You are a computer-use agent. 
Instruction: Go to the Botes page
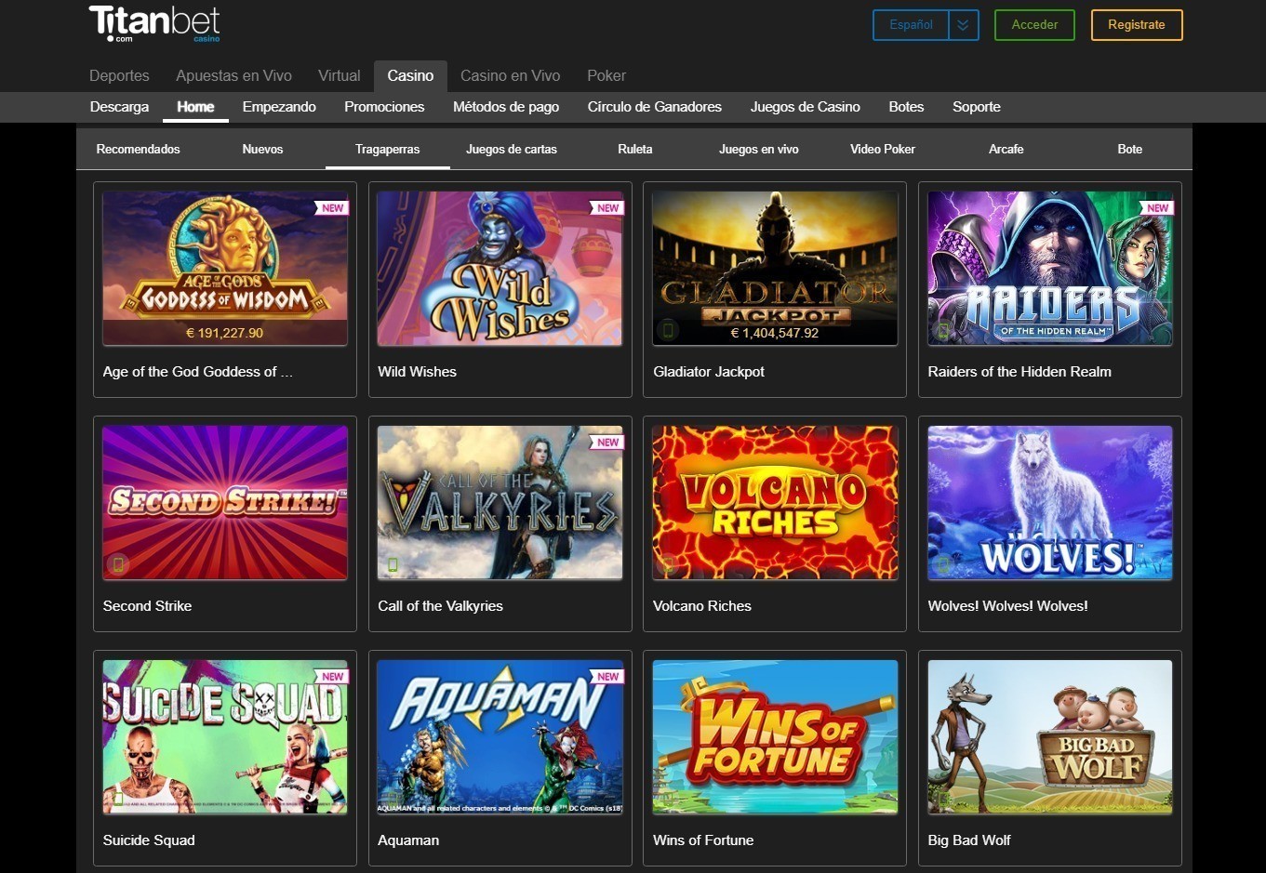pyautogui.click(x=906, y=107)
